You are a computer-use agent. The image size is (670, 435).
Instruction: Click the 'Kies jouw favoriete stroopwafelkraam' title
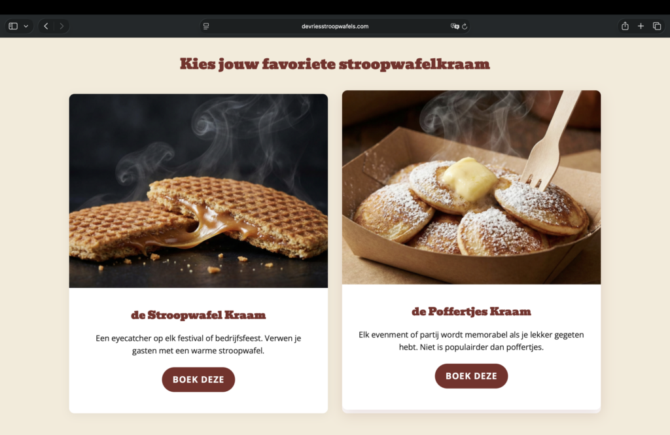335,64
